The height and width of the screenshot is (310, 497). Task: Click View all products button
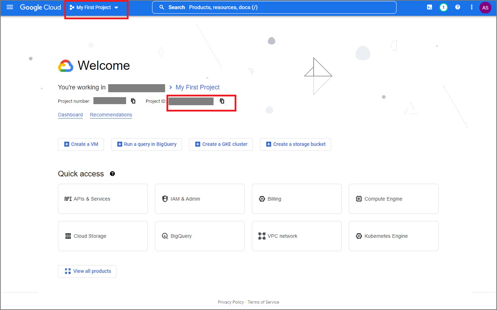[87, 271]
